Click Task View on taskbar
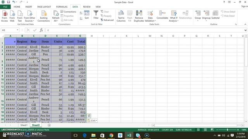248x139 pixels. (76, 135)
